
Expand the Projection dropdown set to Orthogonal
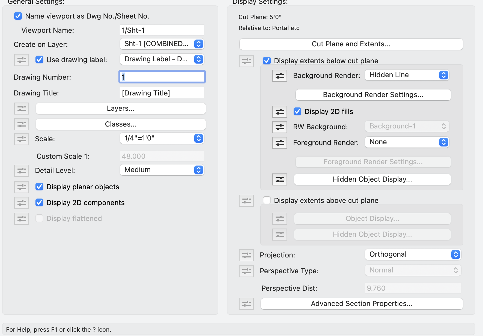tap(413, 254)
